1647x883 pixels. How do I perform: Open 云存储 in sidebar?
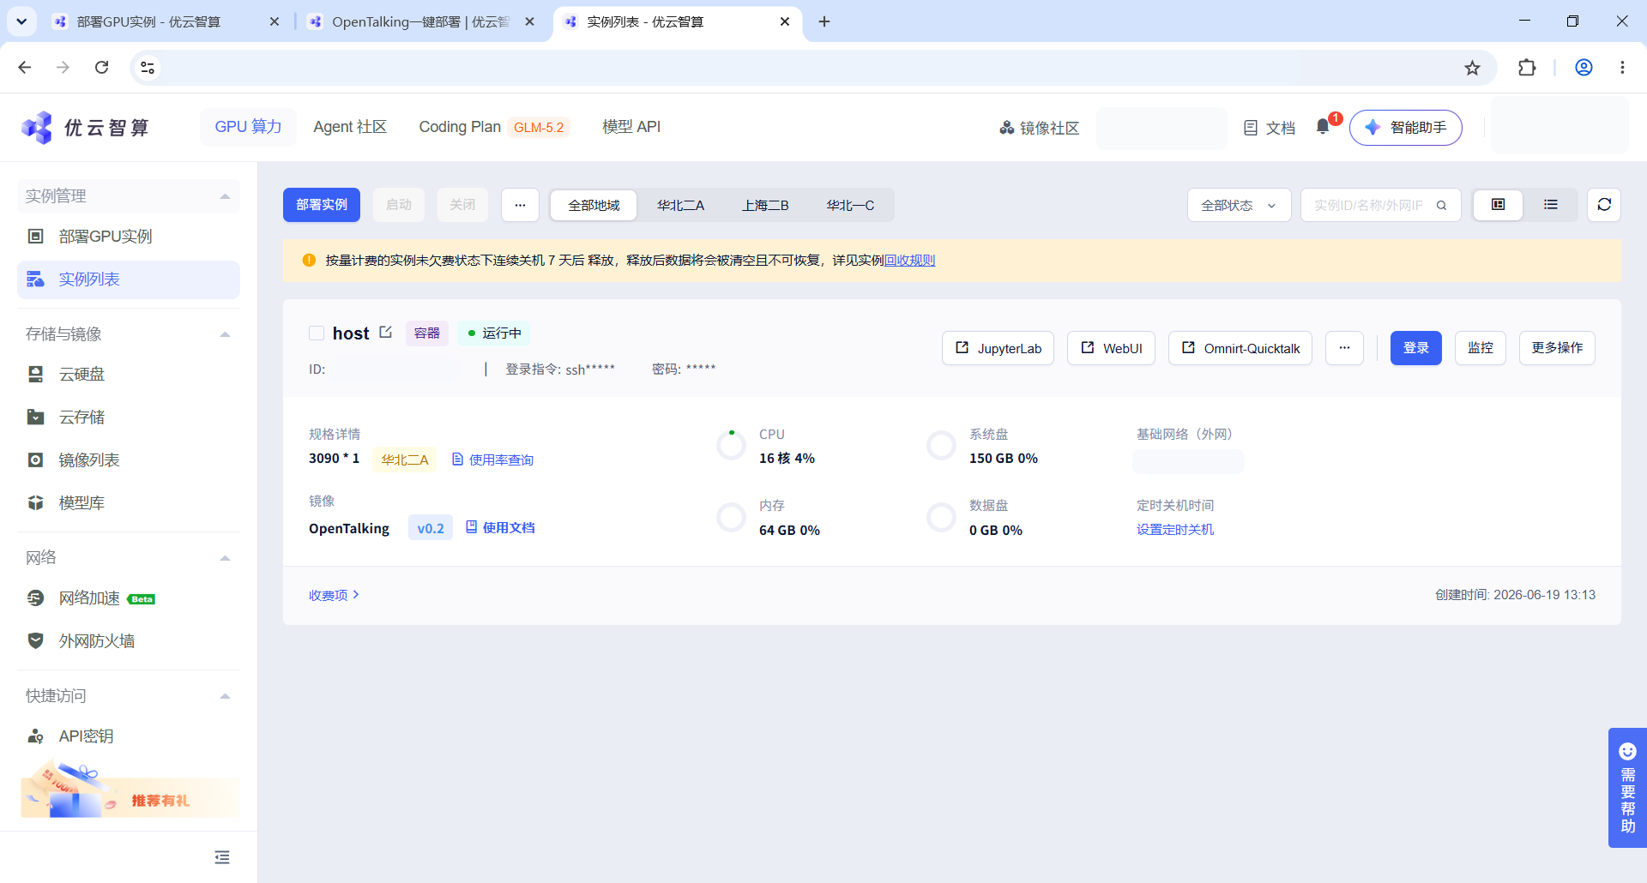tap(129, 417)
